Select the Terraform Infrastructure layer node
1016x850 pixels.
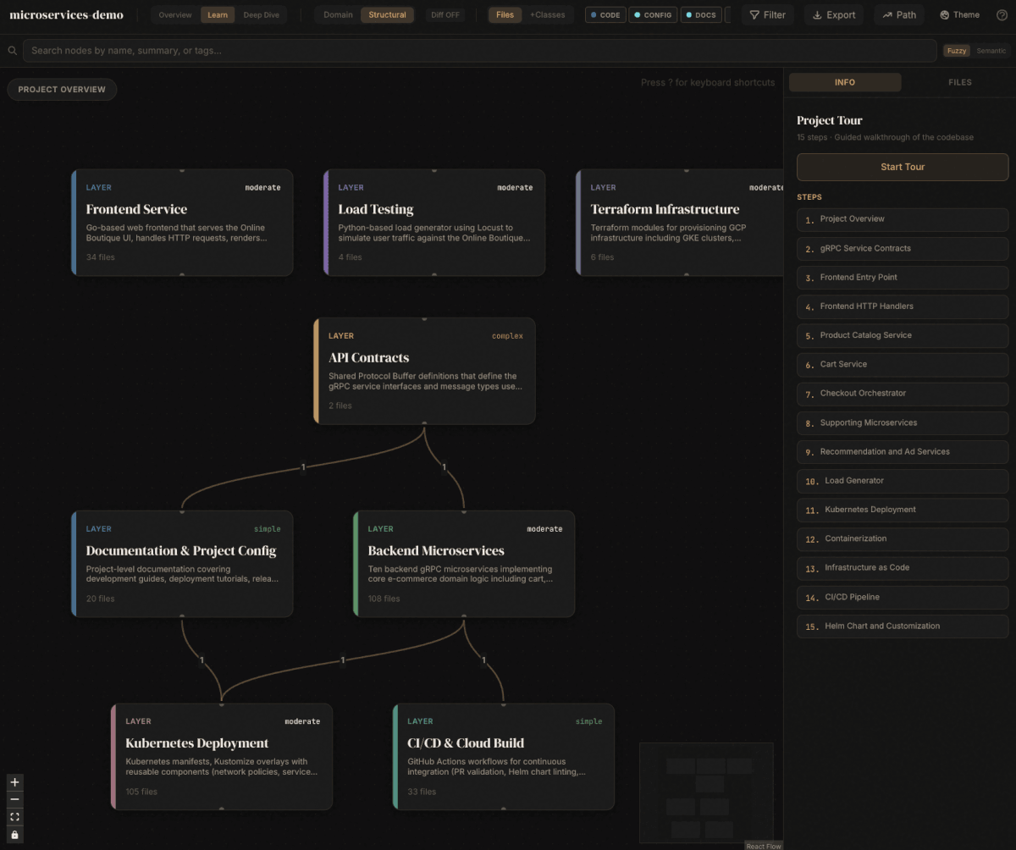point(680,223)
